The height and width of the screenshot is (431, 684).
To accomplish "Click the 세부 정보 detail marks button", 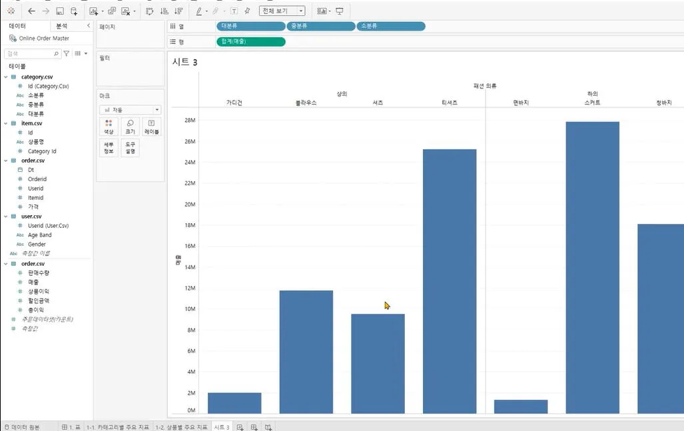I will click(109, 147).
